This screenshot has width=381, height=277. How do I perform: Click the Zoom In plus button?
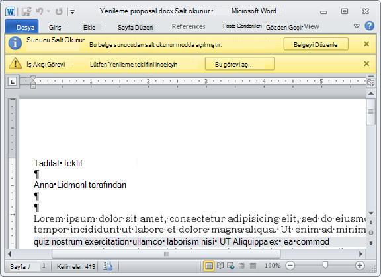[x=360, y=266]
